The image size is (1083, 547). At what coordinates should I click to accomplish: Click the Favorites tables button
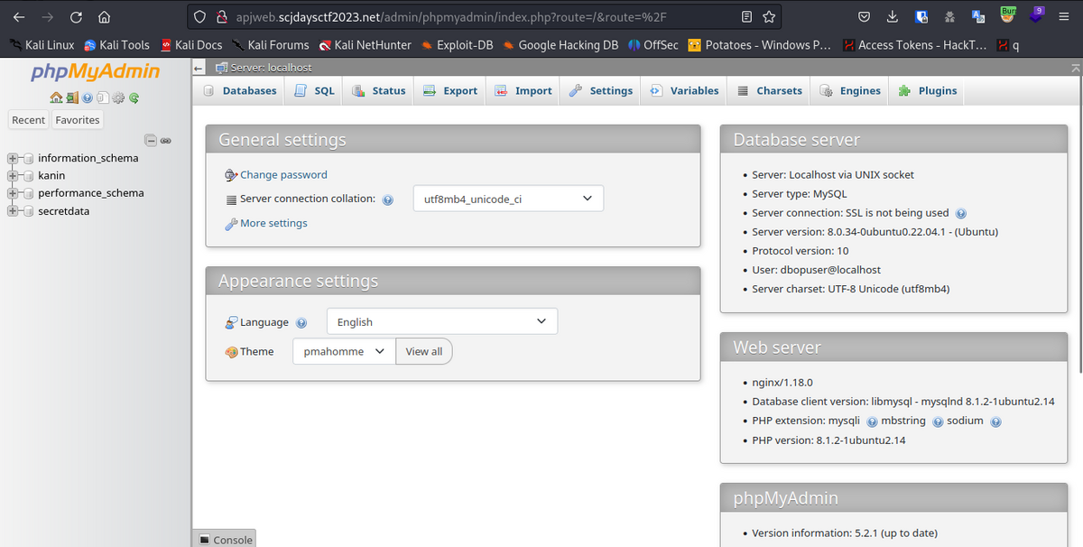click(x=78, y=120)
